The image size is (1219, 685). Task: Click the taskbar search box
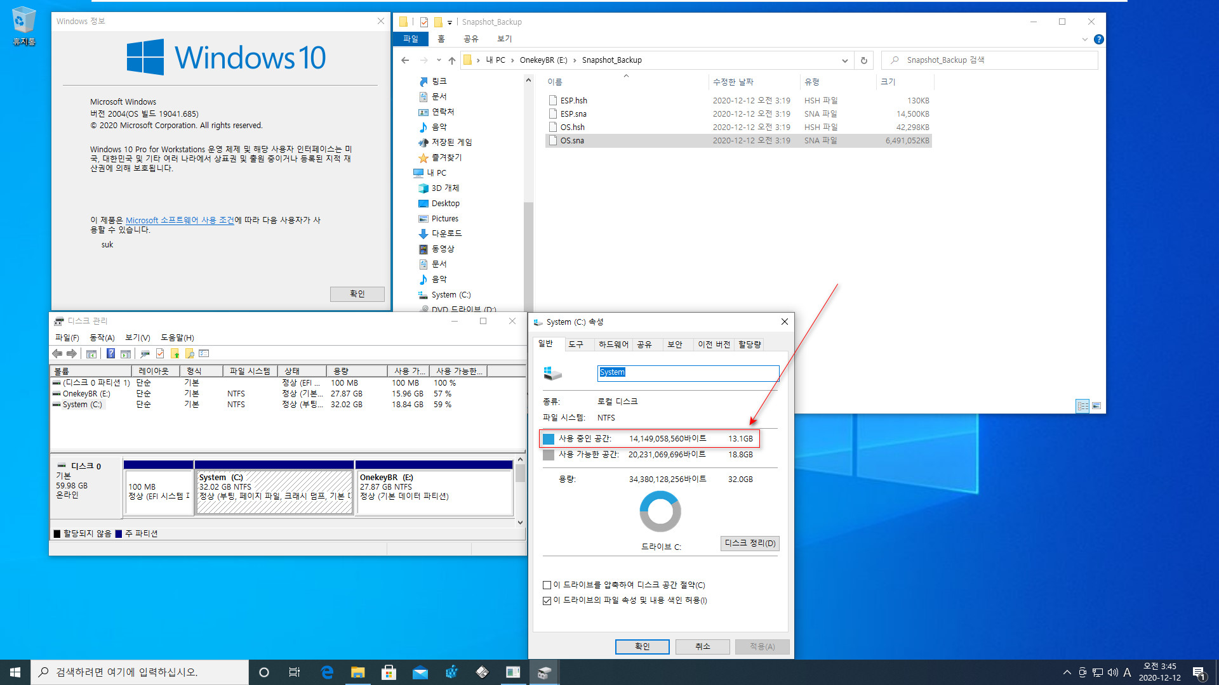tap(140, 672)
